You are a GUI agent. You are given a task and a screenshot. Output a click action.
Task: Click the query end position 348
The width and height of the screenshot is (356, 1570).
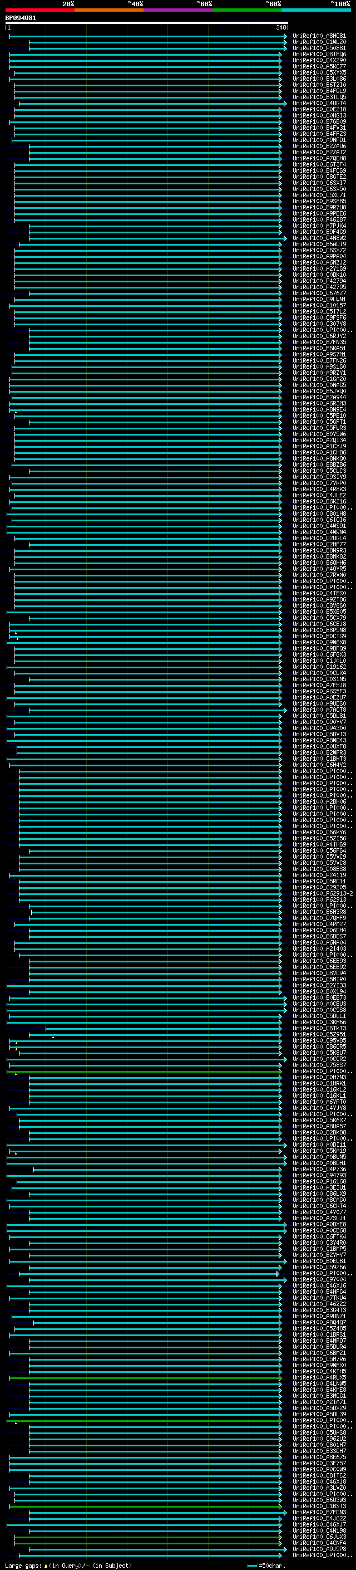tap(280, 27)
